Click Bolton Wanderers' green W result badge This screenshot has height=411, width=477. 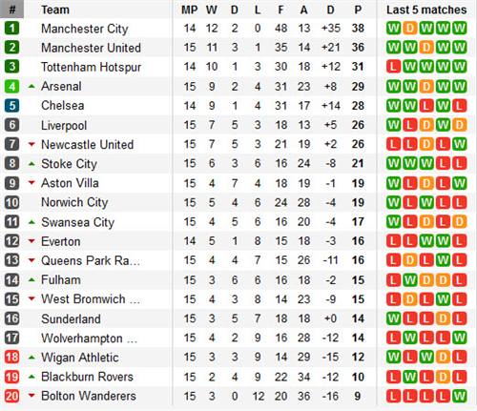pos(460,396)
